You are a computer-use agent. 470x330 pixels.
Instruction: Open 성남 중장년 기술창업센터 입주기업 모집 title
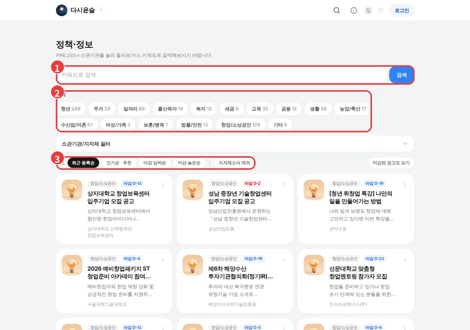[240, 197]
